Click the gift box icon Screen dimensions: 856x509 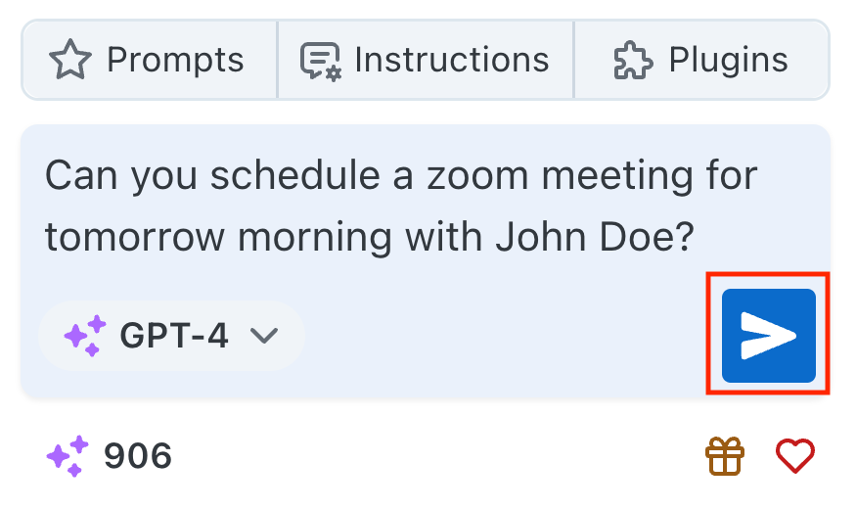[725, 455]
